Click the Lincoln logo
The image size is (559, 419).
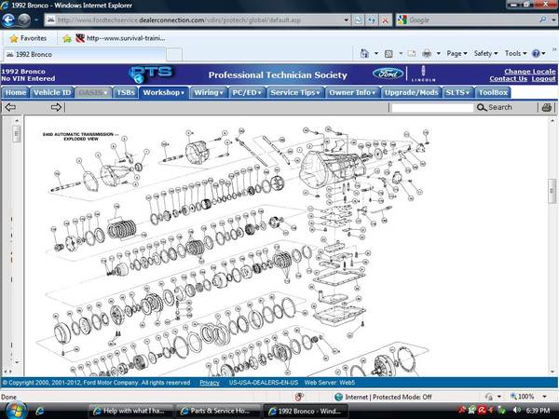[x=423, y=74]
